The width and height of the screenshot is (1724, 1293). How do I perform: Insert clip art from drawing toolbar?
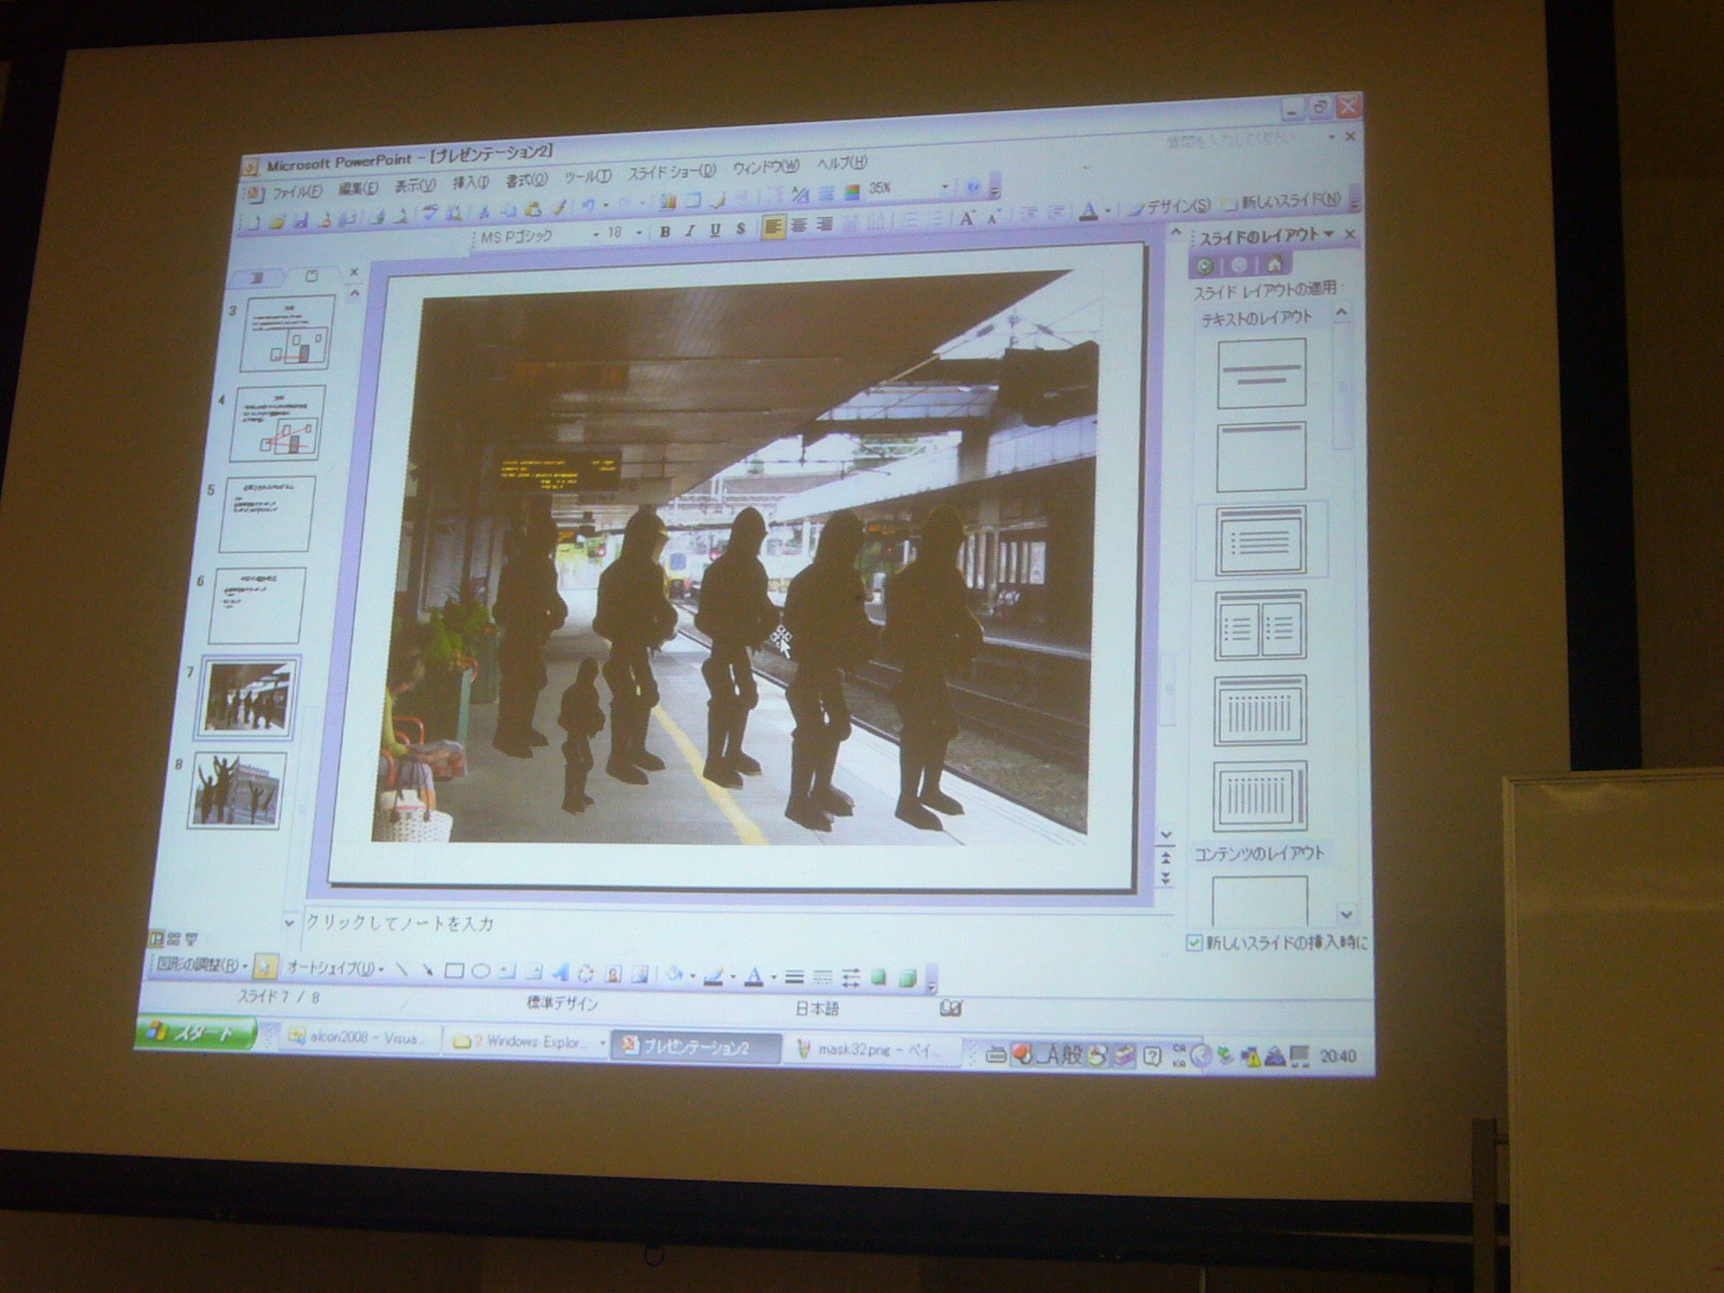[613, 974]
